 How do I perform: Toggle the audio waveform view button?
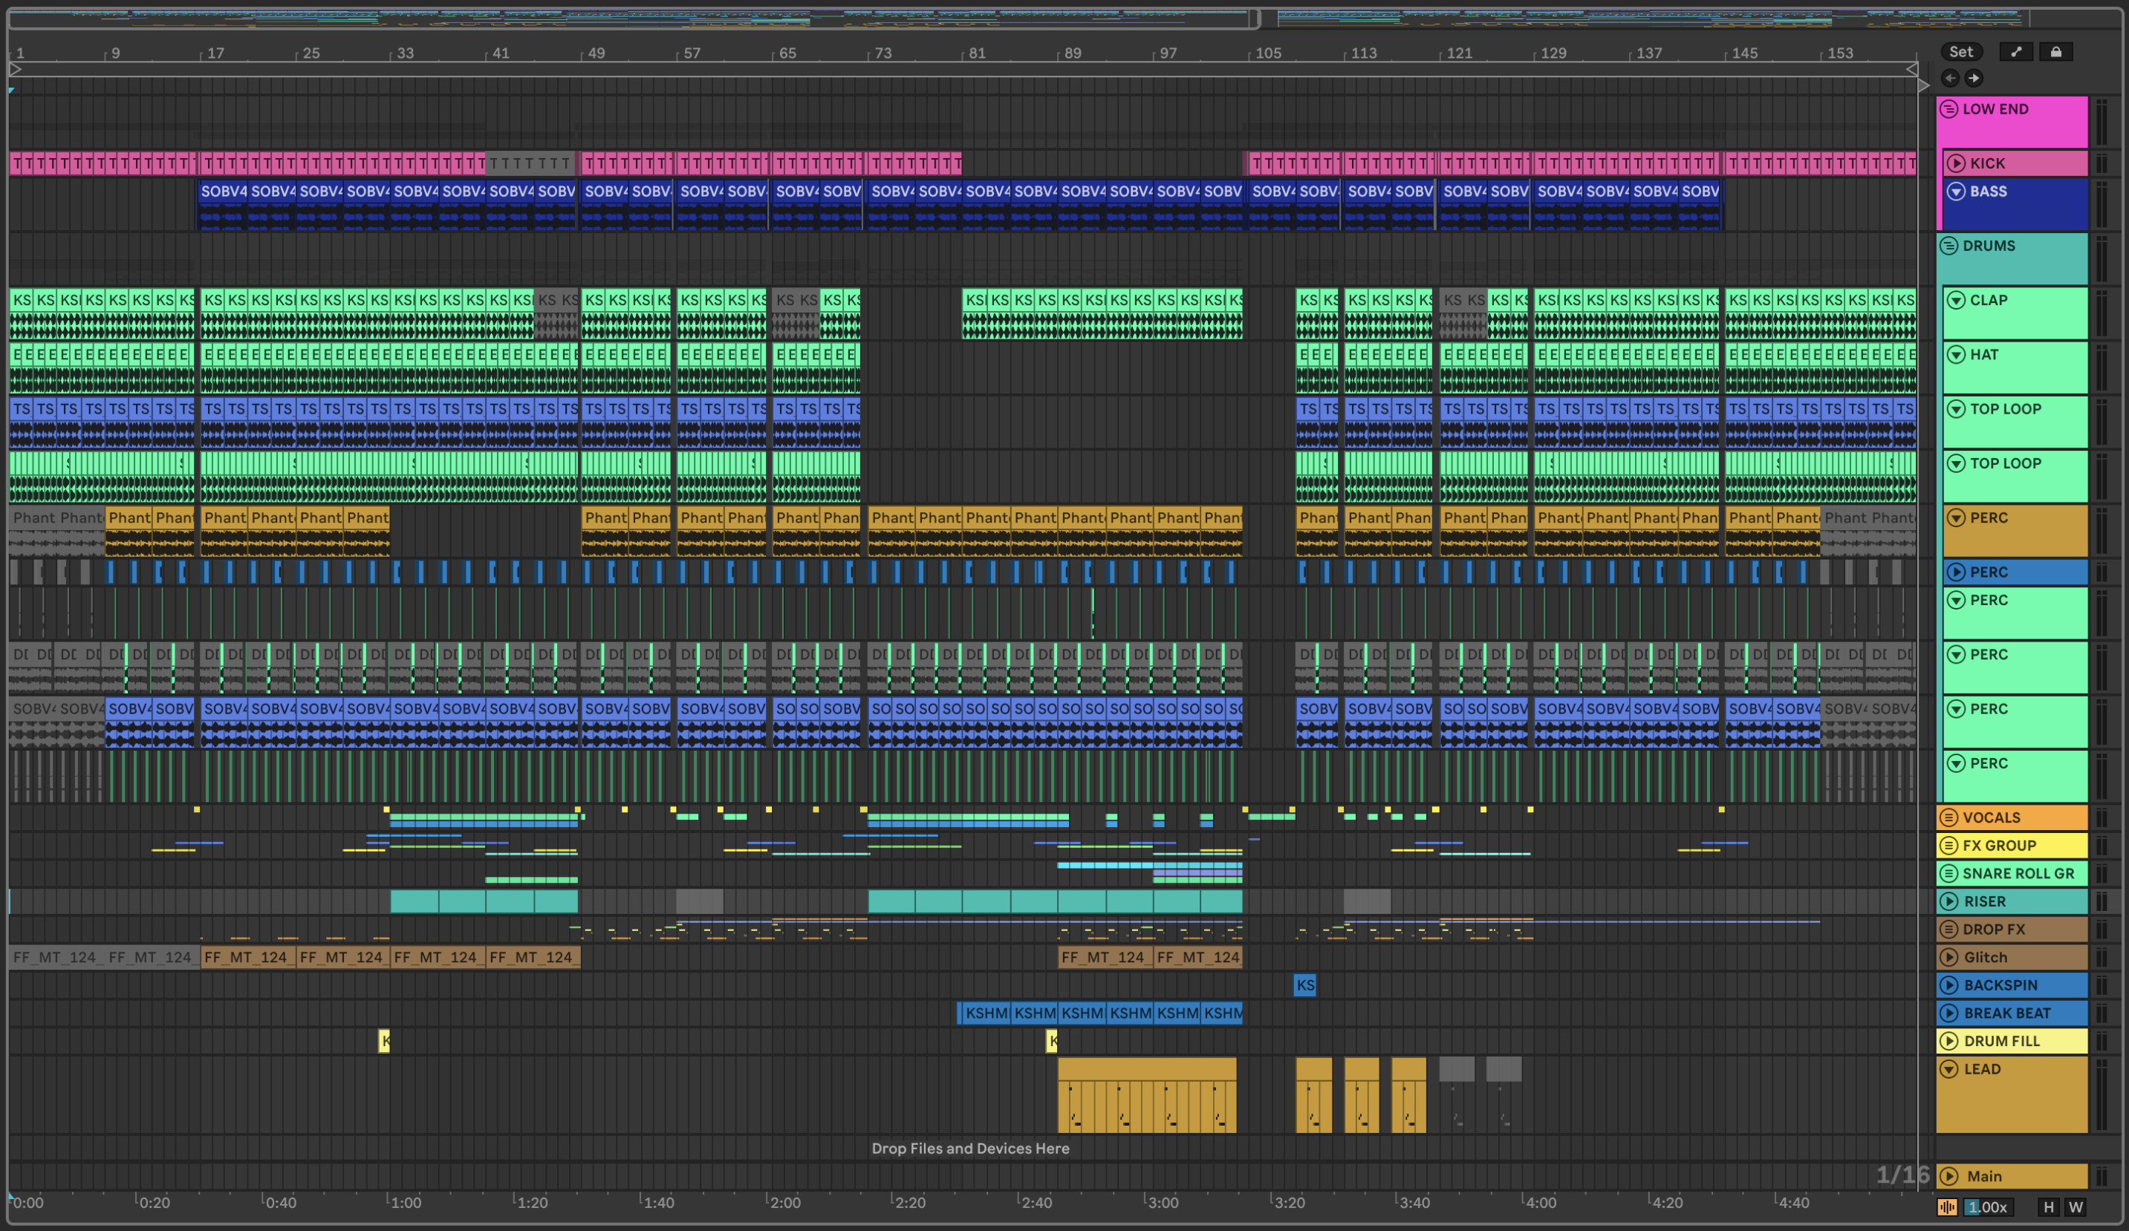[x=1946, y=1207]
